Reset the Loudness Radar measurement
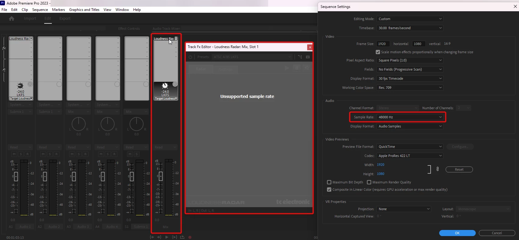Image resolution: width=519 pixels, height=240 pixels. coord(307,68)
